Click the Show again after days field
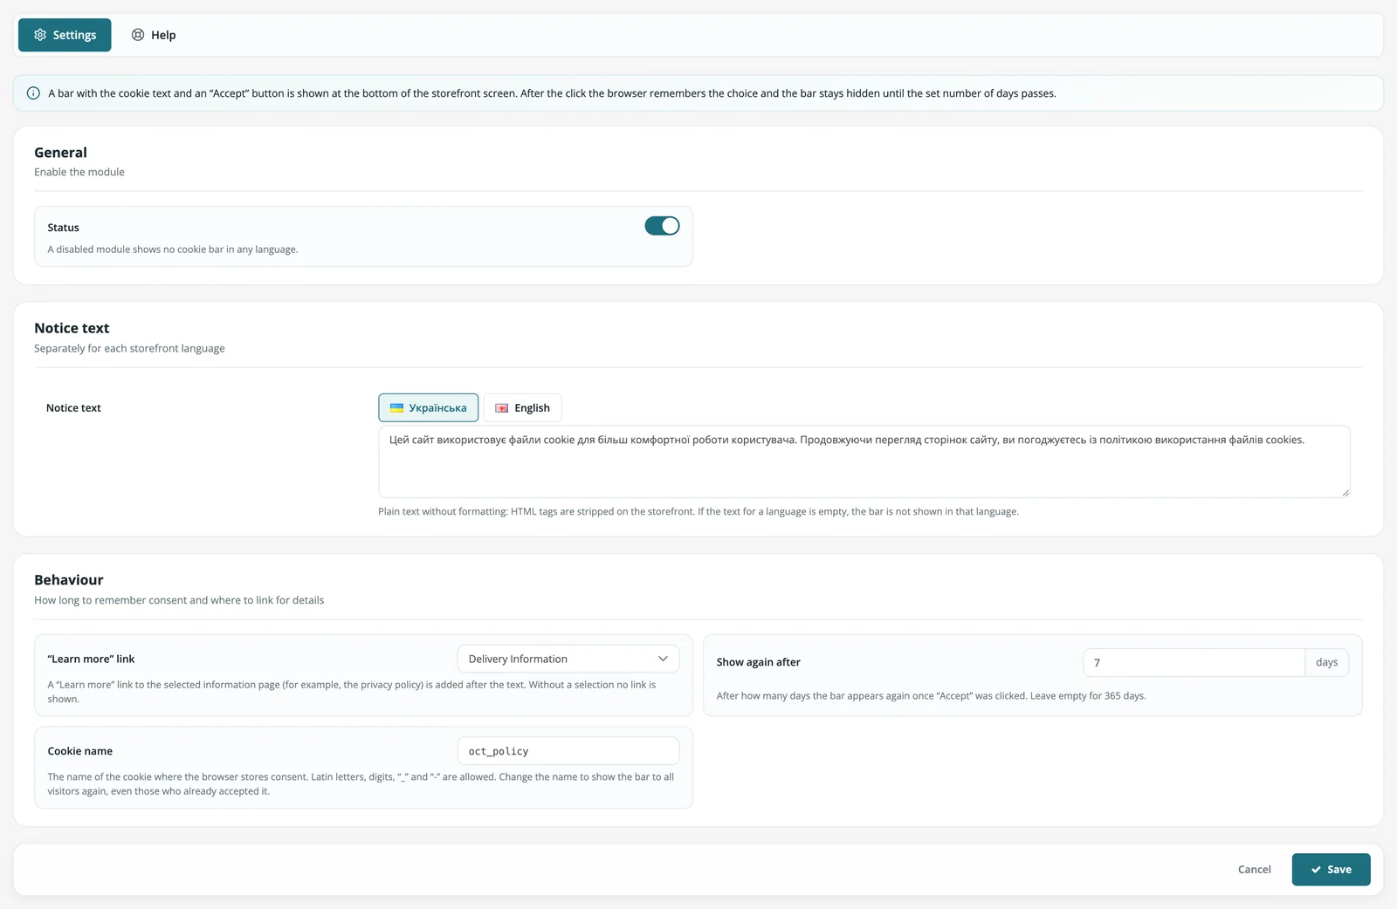 click(x=1194, y=662)
